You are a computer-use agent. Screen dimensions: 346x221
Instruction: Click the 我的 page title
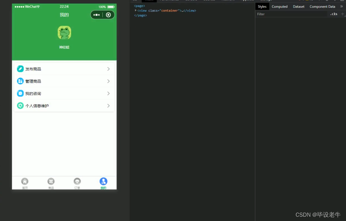[64, 15]
